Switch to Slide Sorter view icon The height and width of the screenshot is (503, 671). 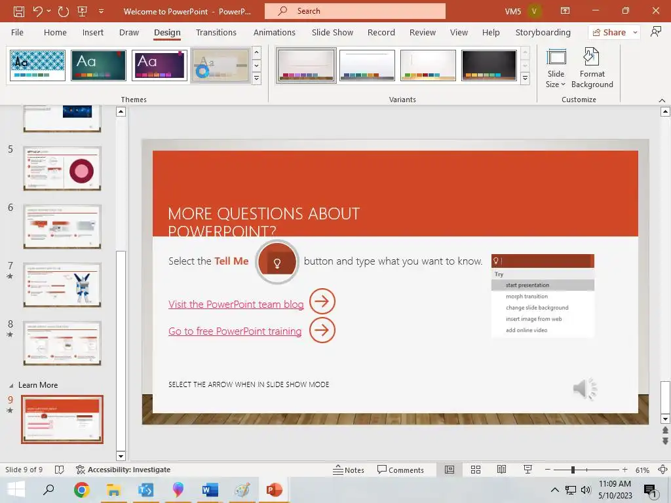476,470
